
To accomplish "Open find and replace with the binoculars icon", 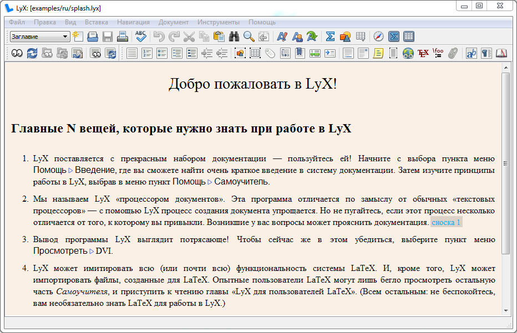I will pyautogui.click(x=234, y=37).
